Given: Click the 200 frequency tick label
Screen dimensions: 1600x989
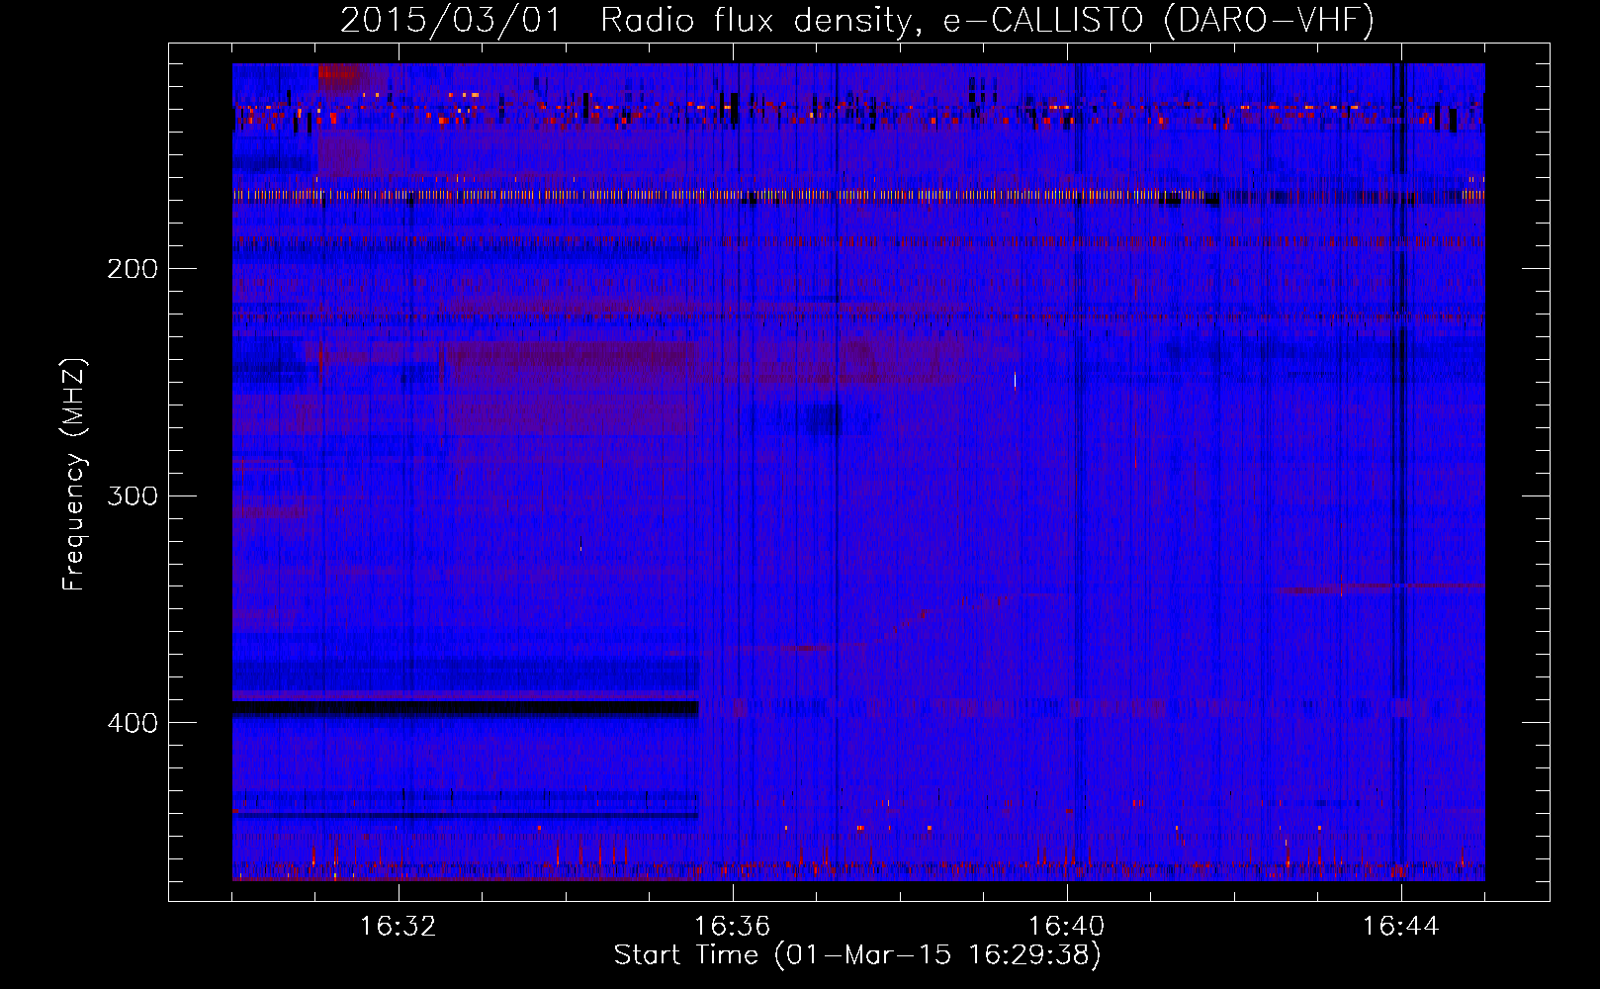Looking at the screenshot, I should coord(133,269).
